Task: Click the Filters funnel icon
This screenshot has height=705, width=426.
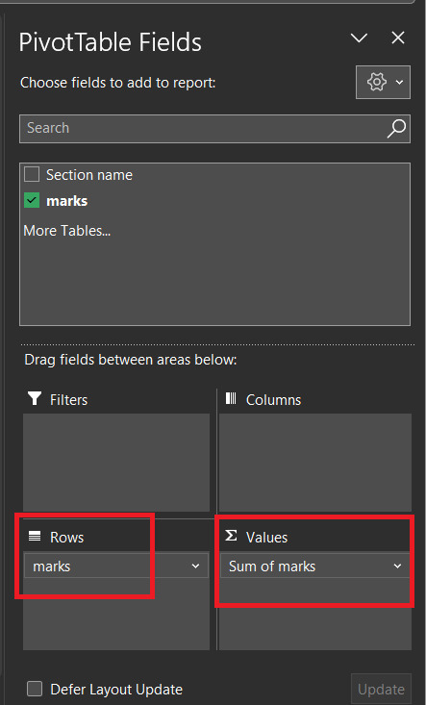Action: click(x=35, y=398)
